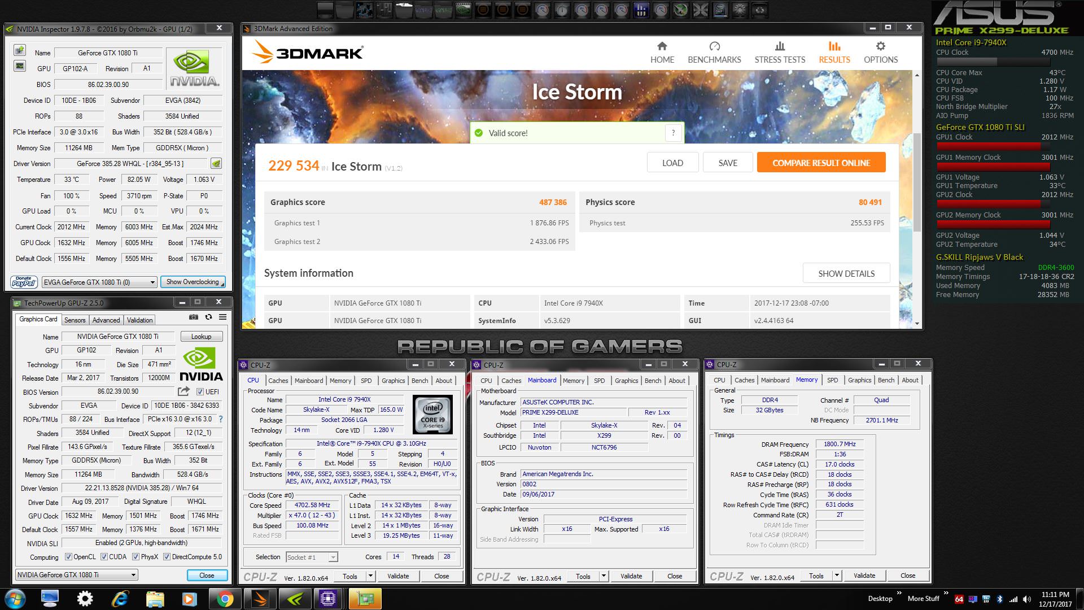Click the SAVE button in 3DMark
The height and width of the screenshot is (610, 1084).
[728, 163]
